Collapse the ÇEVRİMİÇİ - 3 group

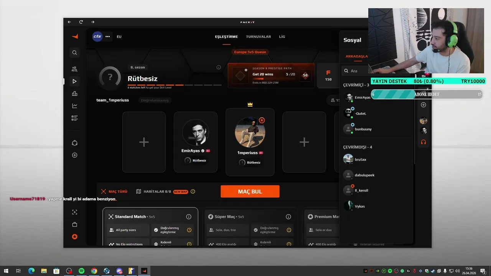(356, 85)
